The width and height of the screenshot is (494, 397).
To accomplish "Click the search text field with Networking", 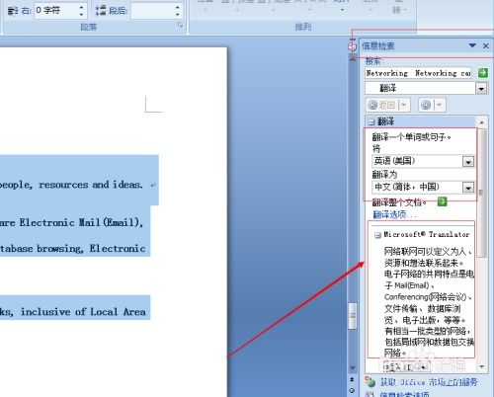I will [x=419, y=73].
